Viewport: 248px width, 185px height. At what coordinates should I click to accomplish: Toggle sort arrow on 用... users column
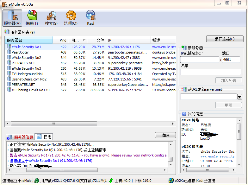click(x=84, y=41)
